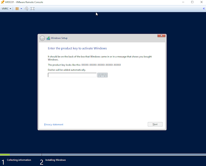Focus the product key input field

72,75
